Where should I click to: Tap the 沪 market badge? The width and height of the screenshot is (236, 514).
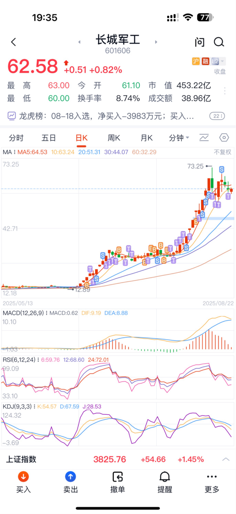(196, 61)
